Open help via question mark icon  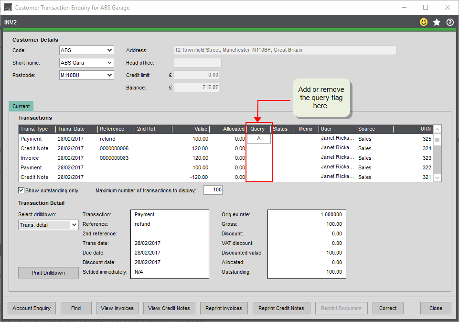449,22
